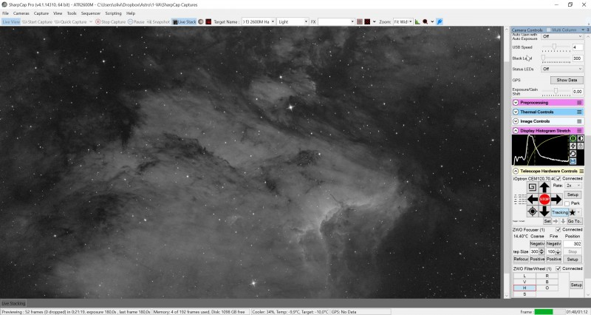Take a Snapshot
Image resolution: width=591 pixels, height=315 pixels.
pyautogui.click(x=158, y=22)
